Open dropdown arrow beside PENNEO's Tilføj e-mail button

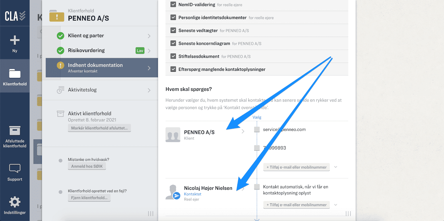pos(335,167)
